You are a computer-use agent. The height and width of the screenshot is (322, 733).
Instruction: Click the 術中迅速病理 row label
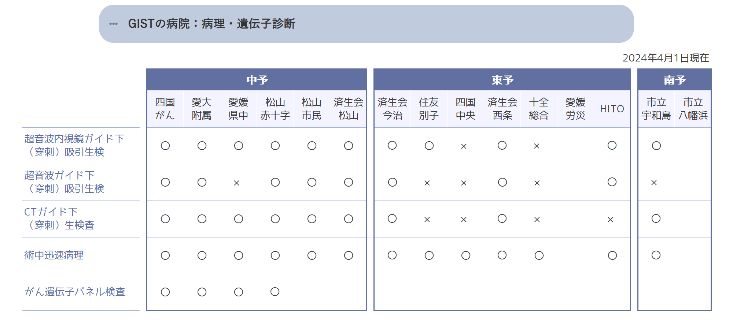54,255
